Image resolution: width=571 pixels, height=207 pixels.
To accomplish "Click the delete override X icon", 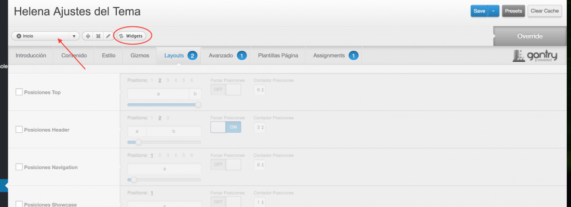I will 98,36.
